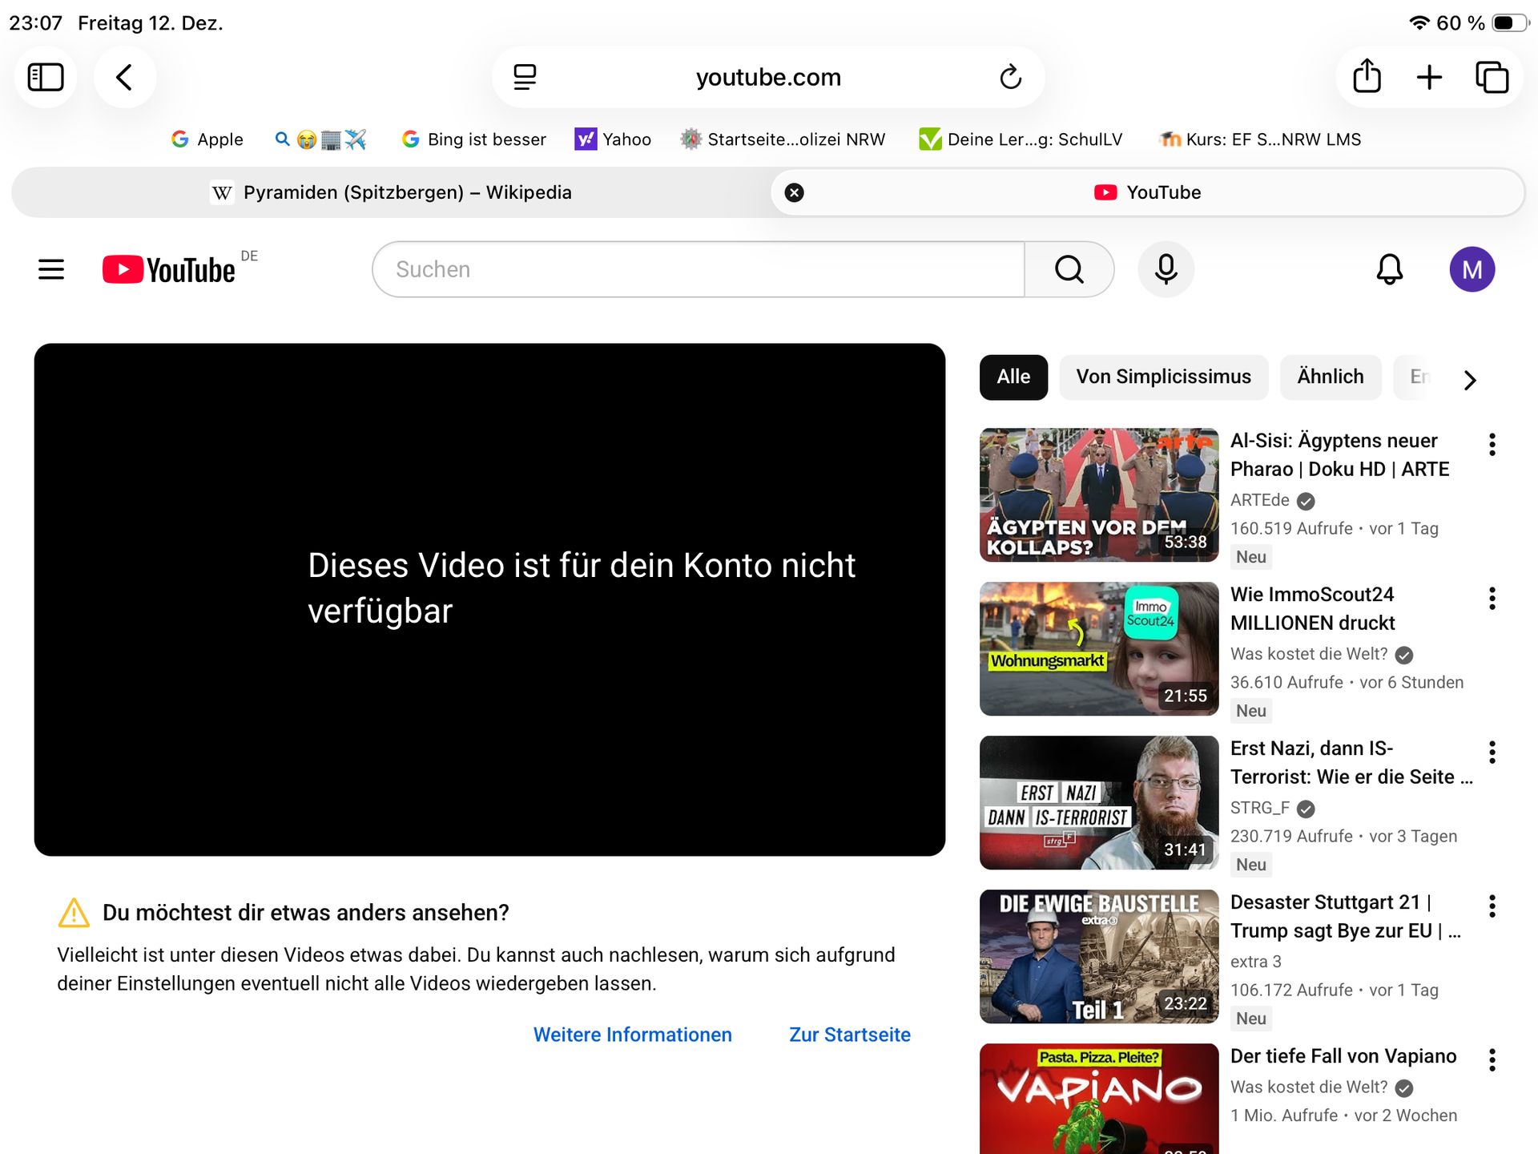Click Zur Startseite link
The image size is (1538, 1154).
[849, 1035]
